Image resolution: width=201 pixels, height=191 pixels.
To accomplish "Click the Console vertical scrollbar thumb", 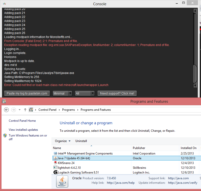I will tap(195, 74).
